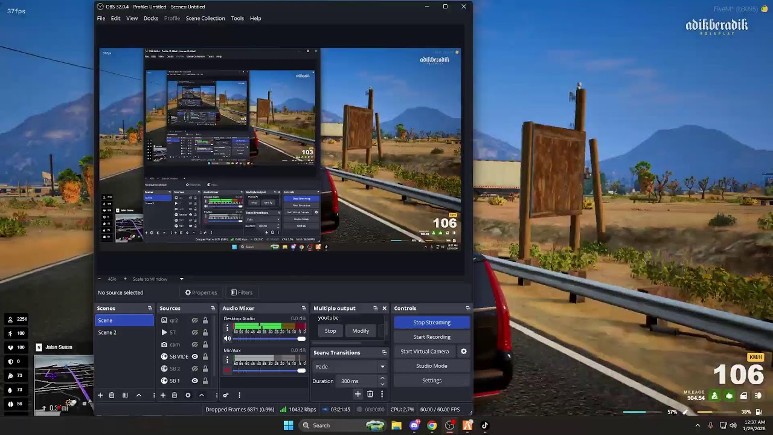Click the Duration 300 ms field

click(358, 381)
